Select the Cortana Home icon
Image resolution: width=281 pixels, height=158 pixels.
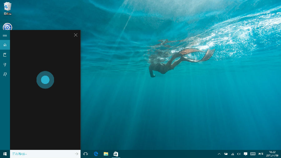tap(5, 45)
